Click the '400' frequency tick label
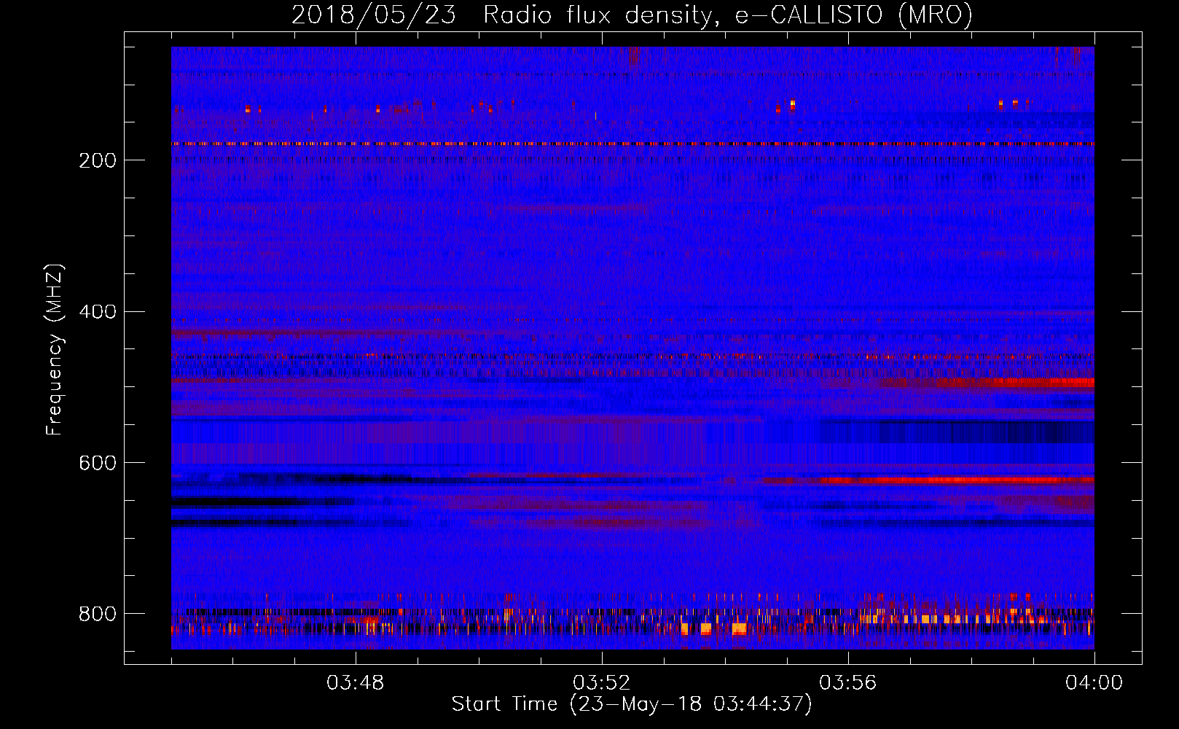 [98, 312]
